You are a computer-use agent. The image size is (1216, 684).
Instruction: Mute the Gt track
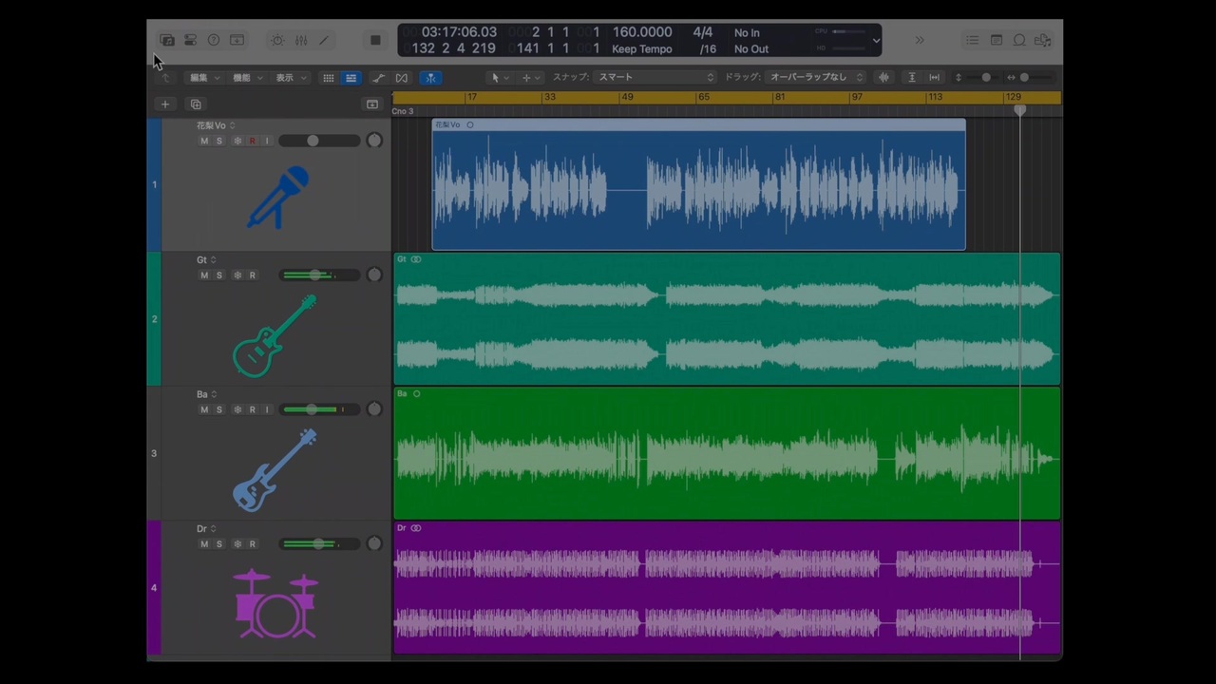pos(203,275)
